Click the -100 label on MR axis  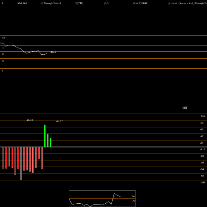pos(203,183)
